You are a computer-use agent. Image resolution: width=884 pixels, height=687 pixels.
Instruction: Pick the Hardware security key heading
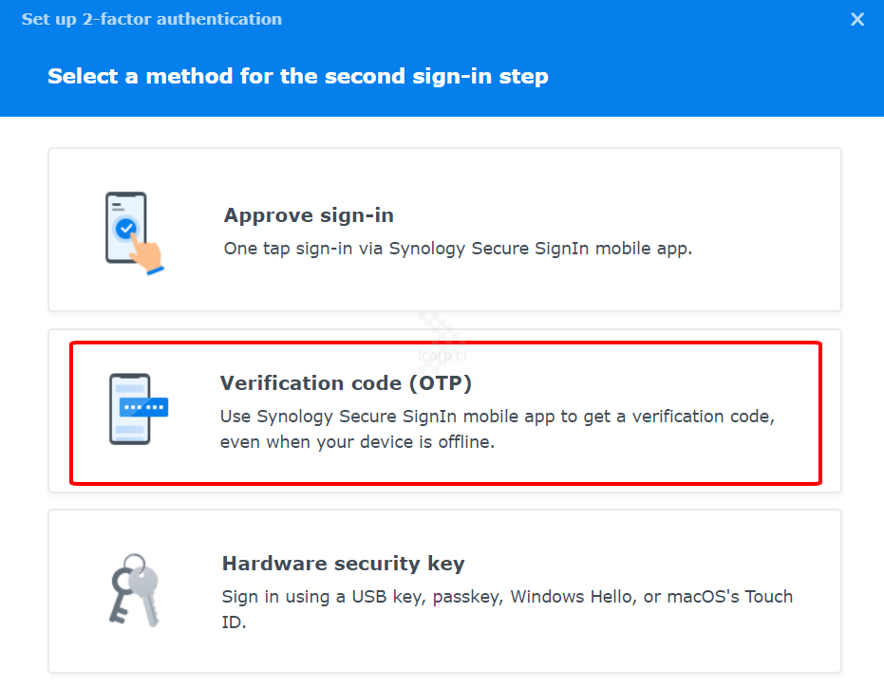click(x=343, y=564)
